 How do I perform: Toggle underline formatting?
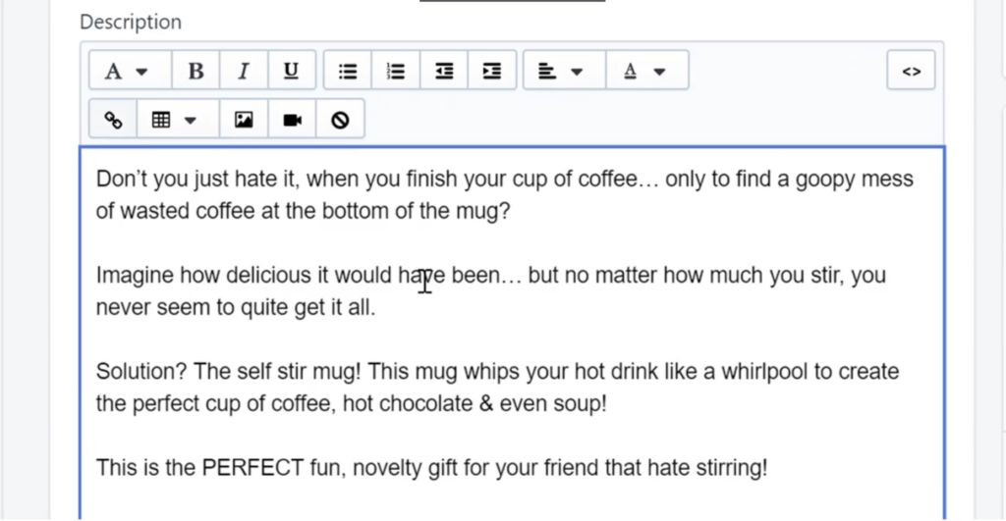[x=291, y=71]
